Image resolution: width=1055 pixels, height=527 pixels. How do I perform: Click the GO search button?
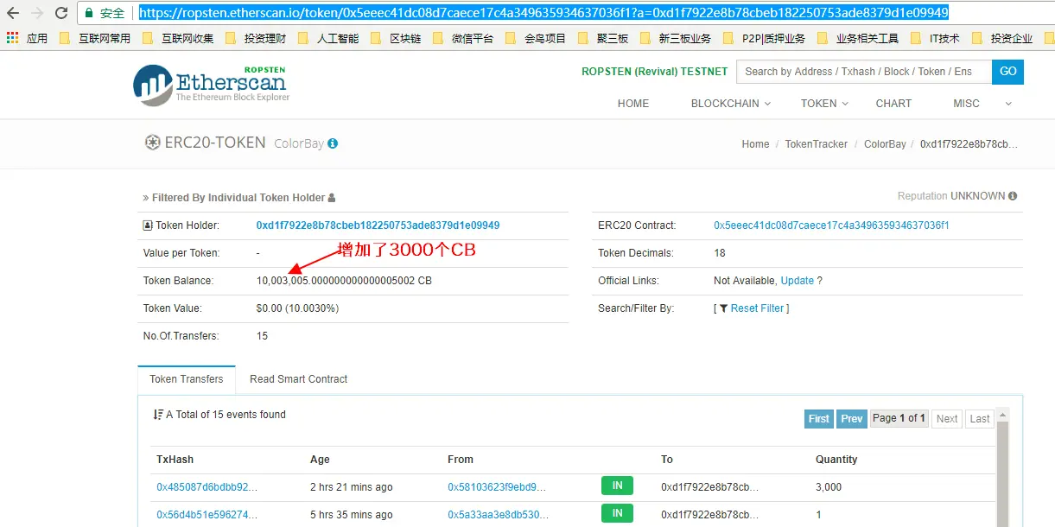tap(1008, 72)
